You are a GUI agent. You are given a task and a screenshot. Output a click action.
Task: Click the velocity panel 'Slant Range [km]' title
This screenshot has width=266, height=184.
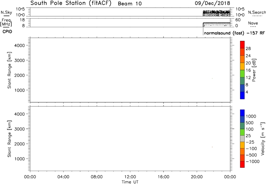tap(9, 139)
